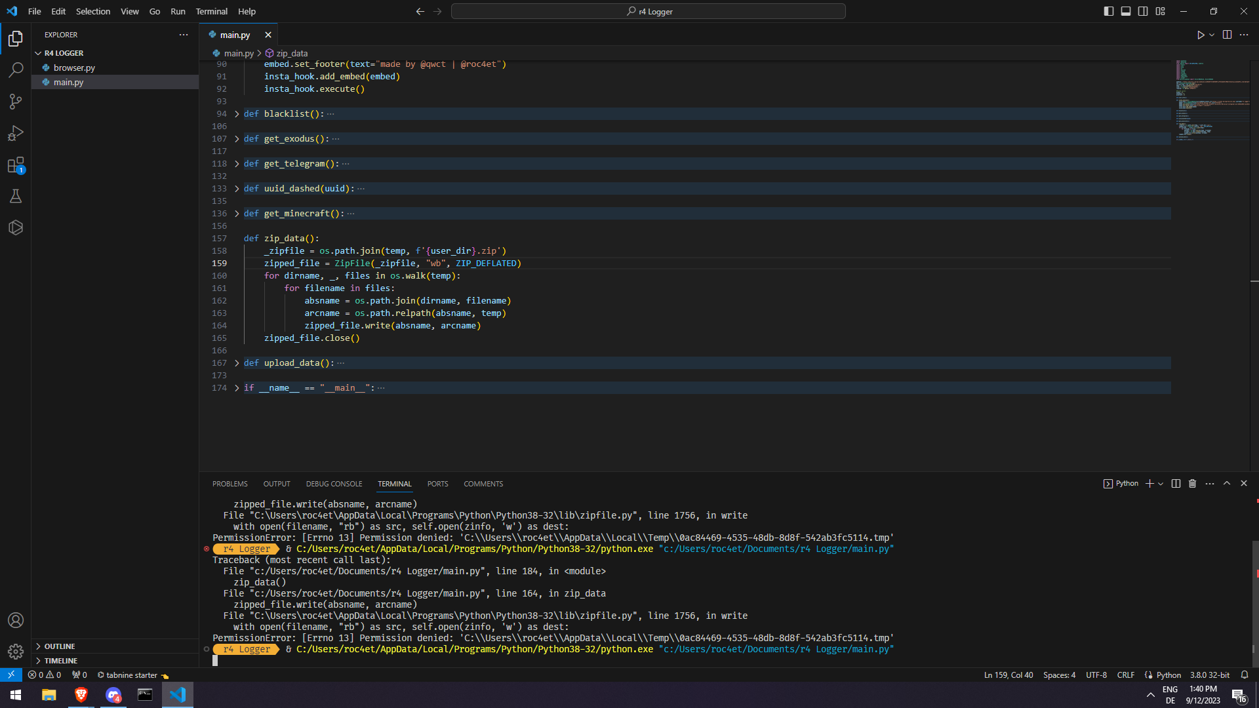
Task: Click the CRLF line ending indicator
Action: click(1125, 675)
